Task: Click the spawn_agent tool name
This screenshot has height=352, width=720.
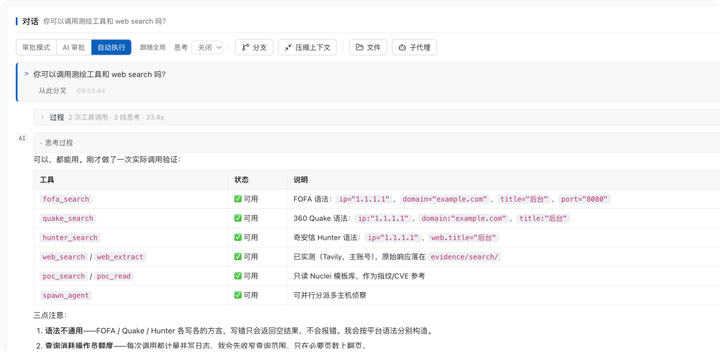Action: [65, 295]
